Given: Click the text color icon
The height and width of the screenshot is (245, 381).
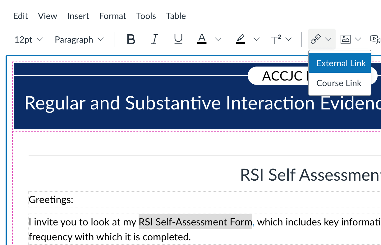Looking at the screenshot, I should pyautogui.click(x=202, y=39).
